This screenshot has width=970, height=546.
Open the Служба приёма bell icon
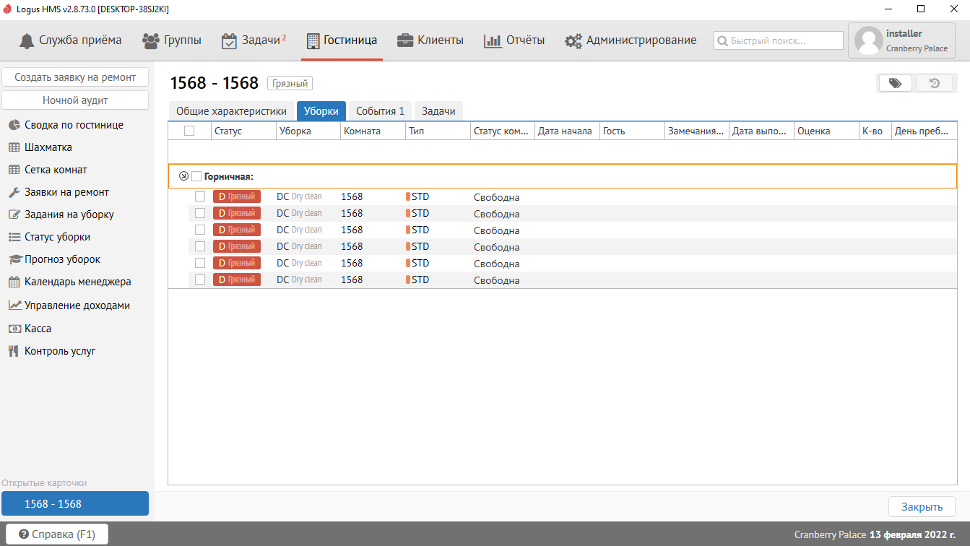(x=27, y=40)
